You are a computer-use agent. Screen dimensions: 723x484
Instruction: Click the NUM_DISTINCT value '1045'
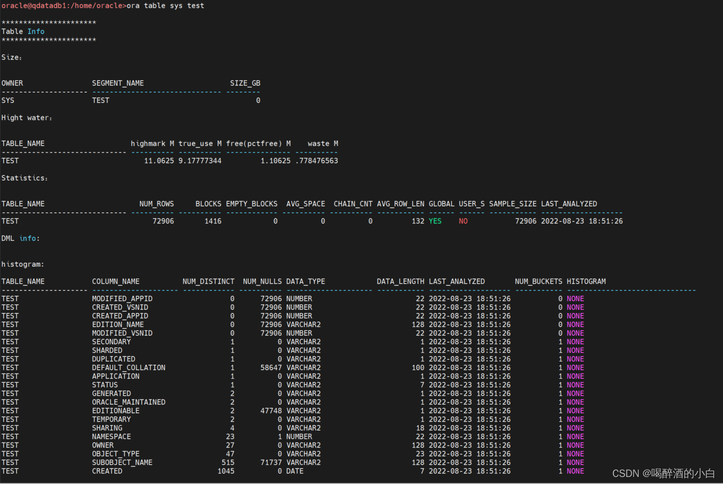(x=226, y=471)
